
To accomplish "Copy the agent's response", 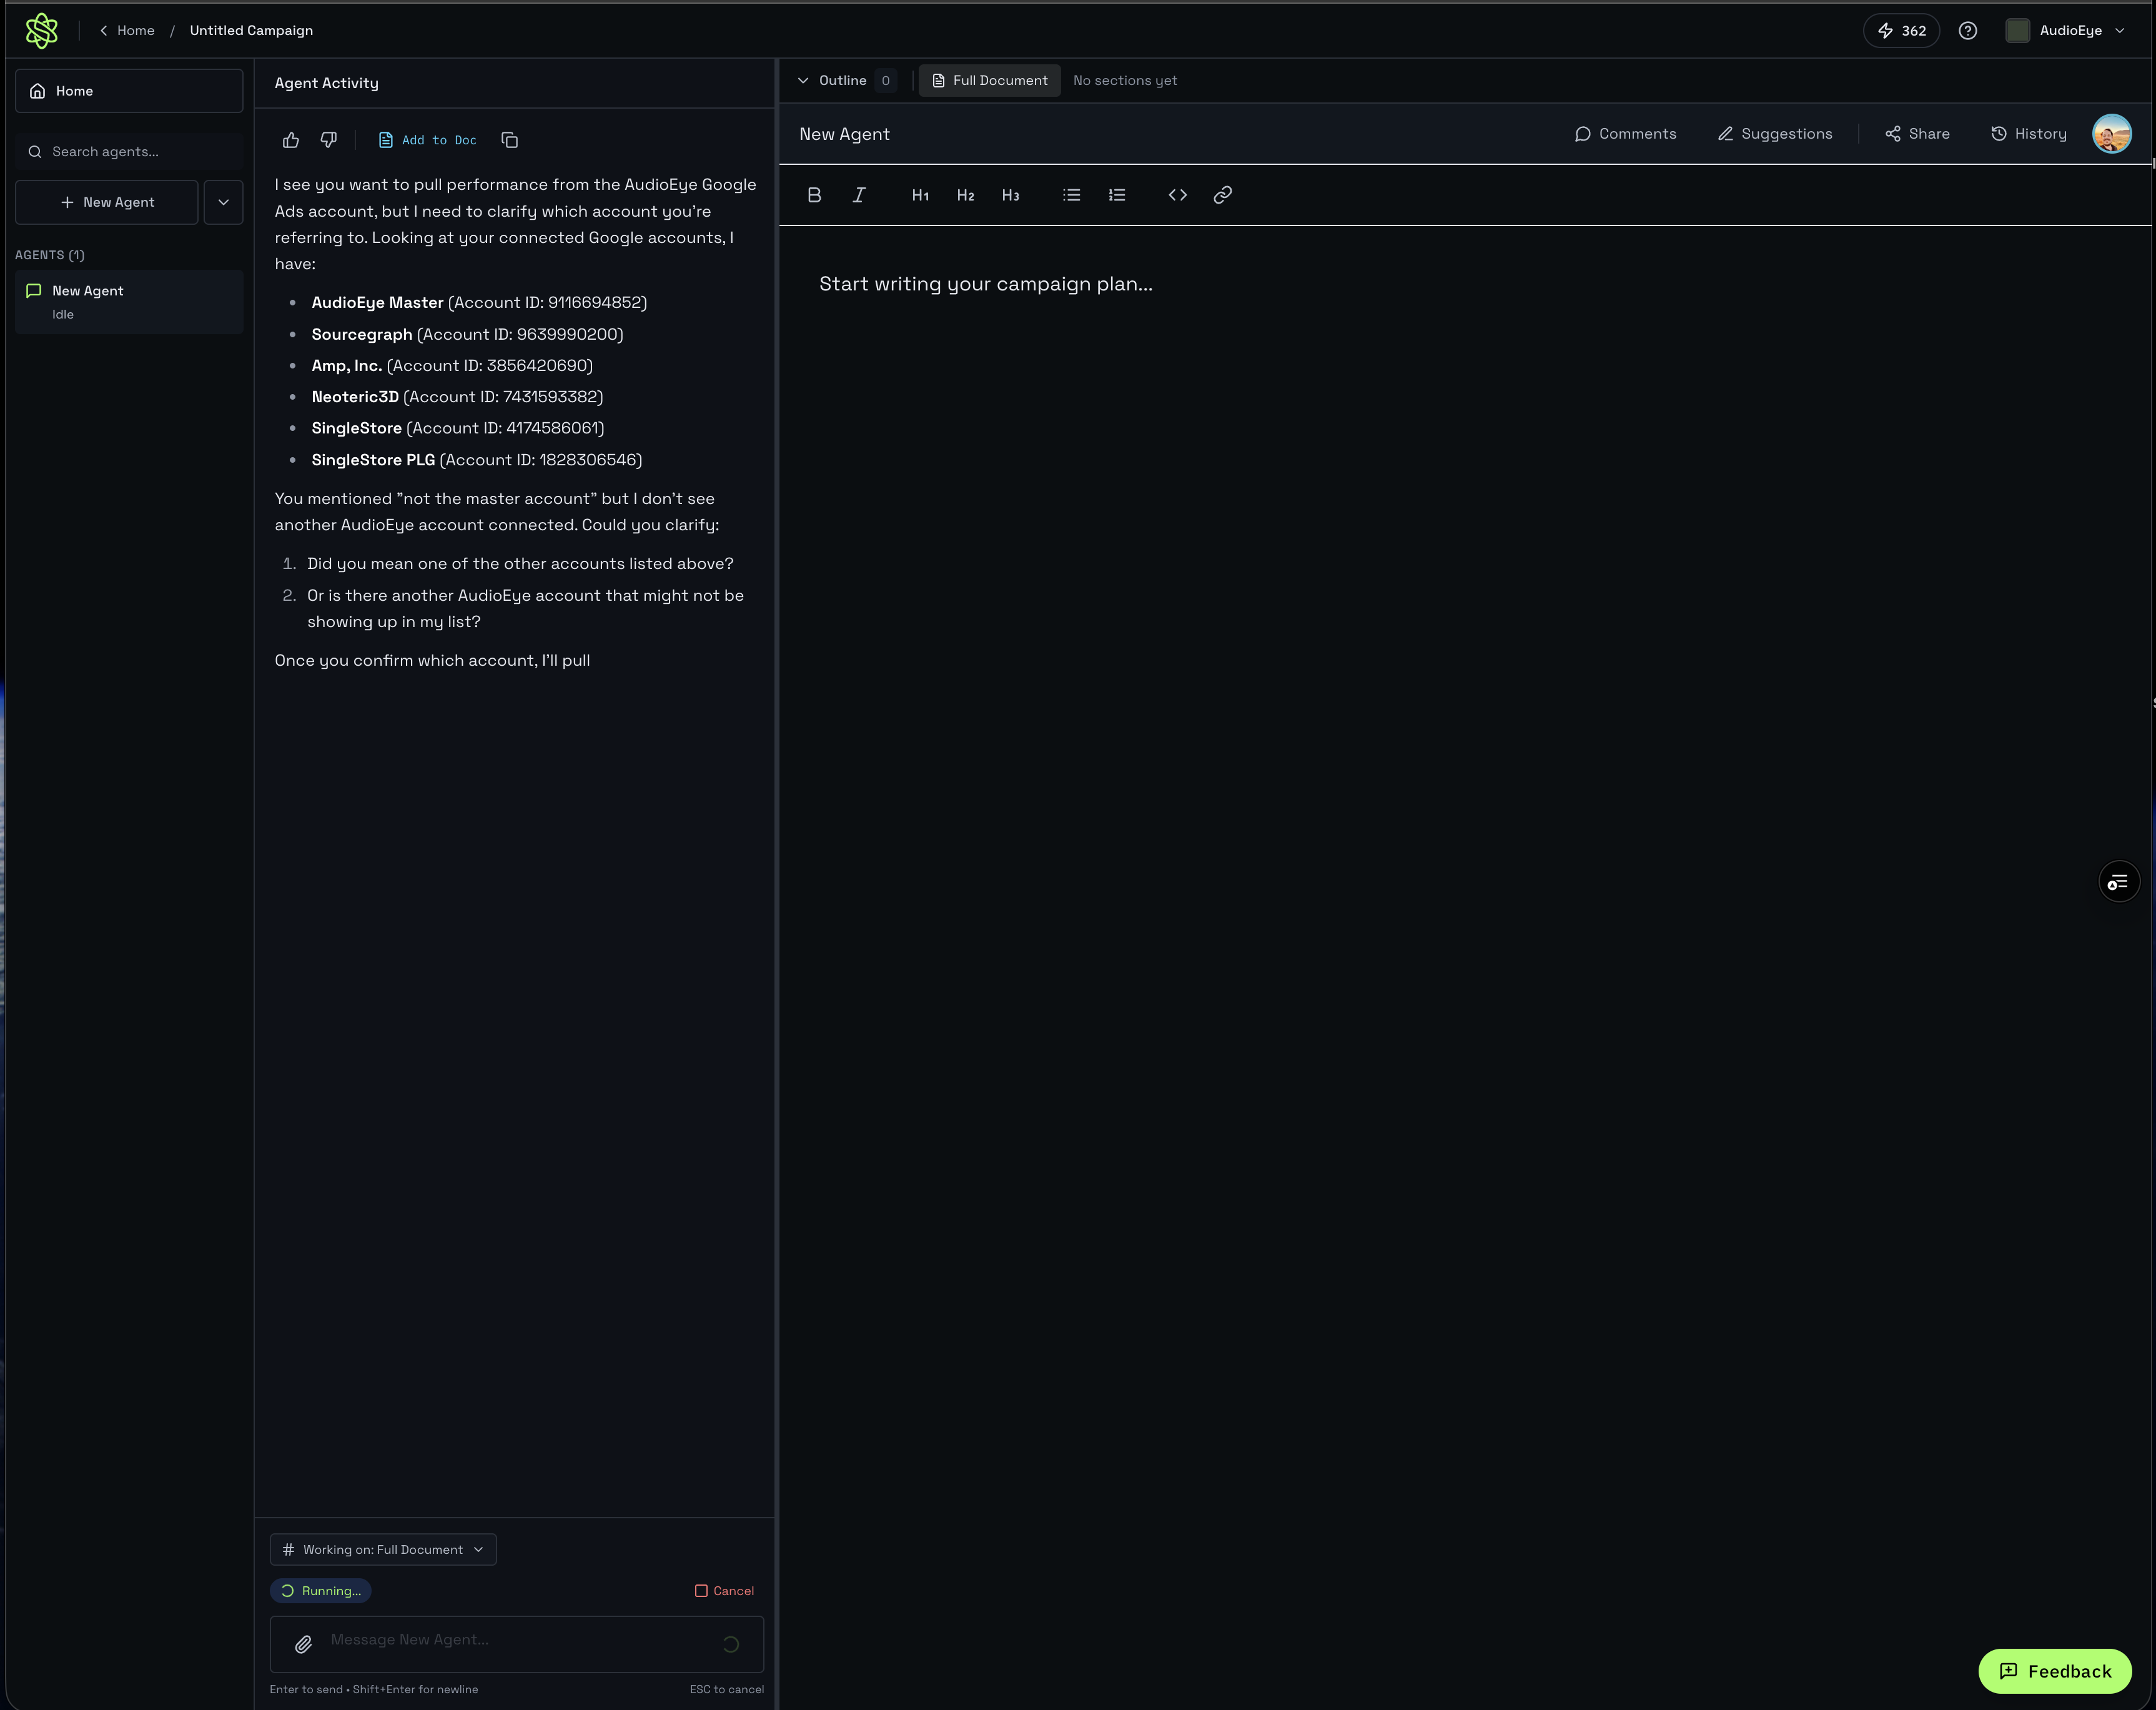I will tap(510, 140).
